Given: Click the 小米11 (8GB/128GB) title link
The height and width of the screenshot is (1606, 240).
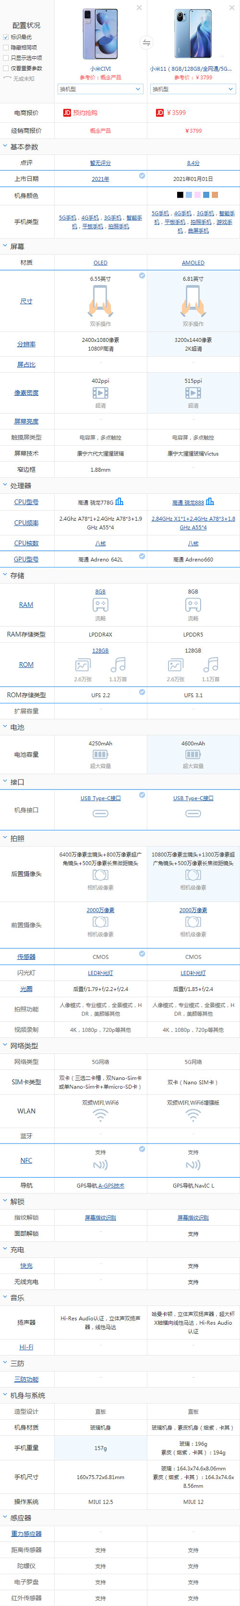Looking at the screenshot, I should [x=191, y=69].
